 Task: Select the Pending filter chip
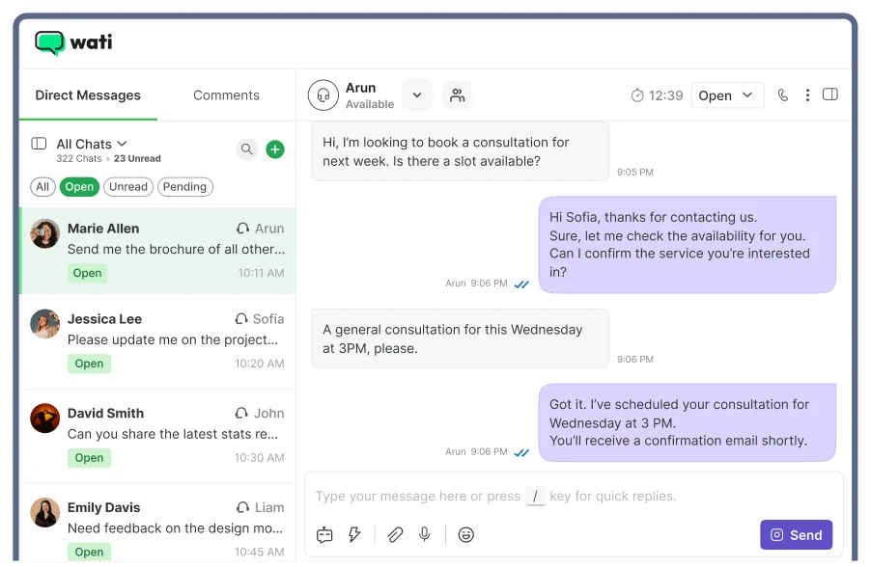click(x=185, y=187)
